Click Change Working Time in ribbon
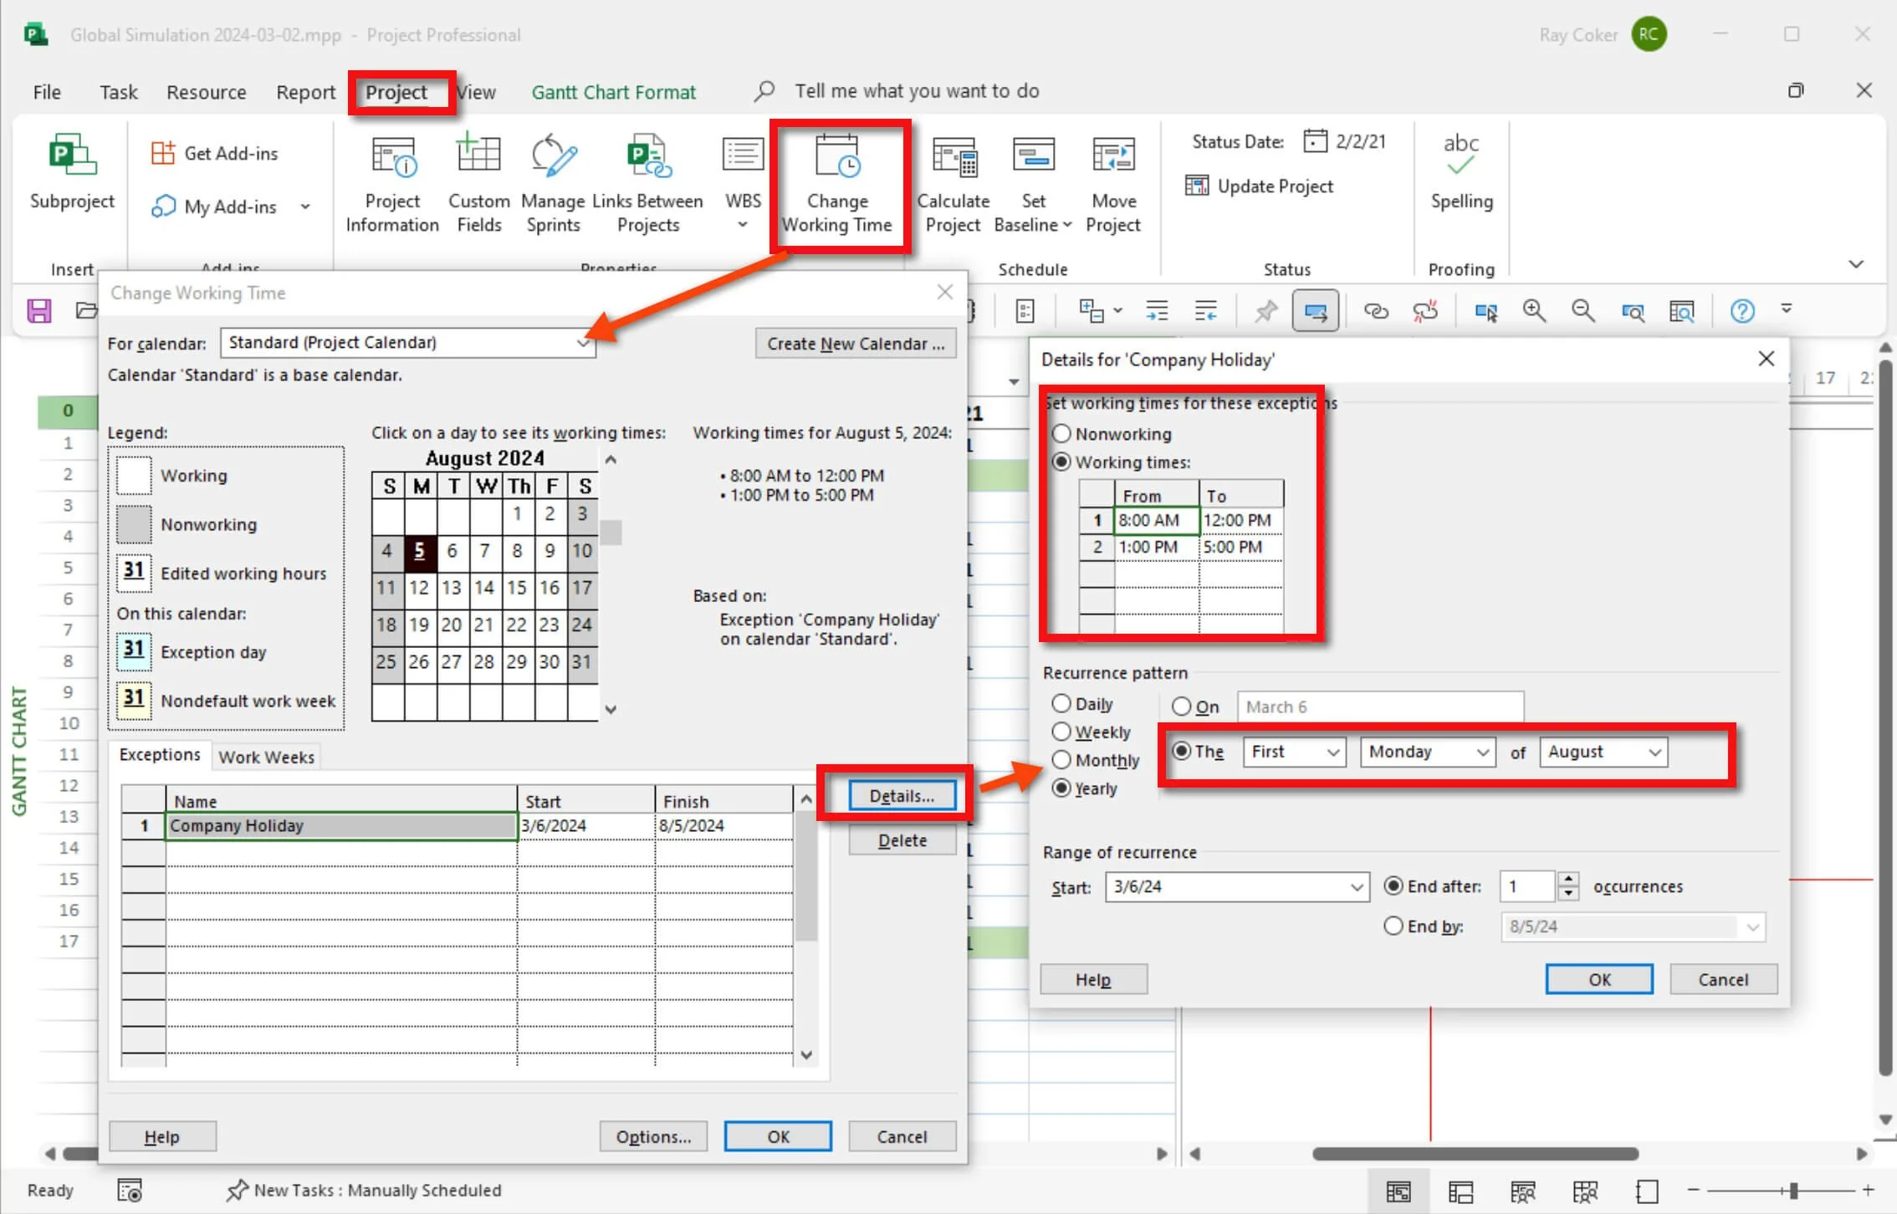 tap(837, 184)
